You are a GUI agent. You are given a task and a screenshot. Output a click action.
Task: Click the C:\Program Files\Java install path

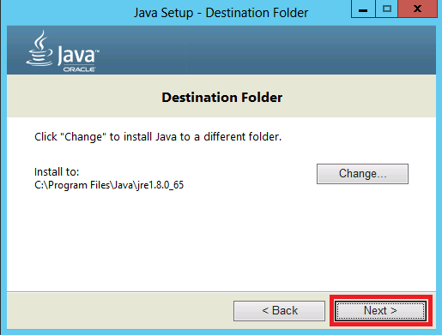click(109, 185)
